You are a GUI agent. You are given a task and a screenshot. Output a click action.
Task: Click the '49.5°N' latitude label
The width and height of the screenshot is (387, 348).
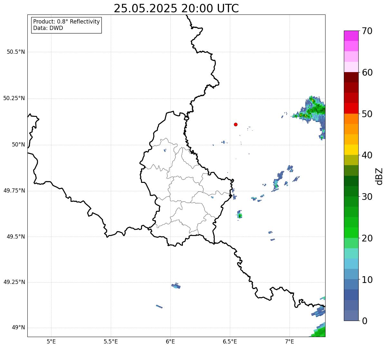pos(16,237)
